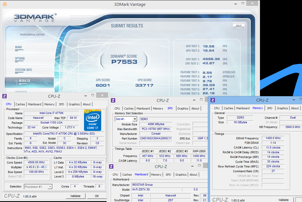Image resolution: width=302 pixels, height=202 pixels.
Task: Click the orange 3DMark Vantage title bar icon
Action: tap(5, 4)
